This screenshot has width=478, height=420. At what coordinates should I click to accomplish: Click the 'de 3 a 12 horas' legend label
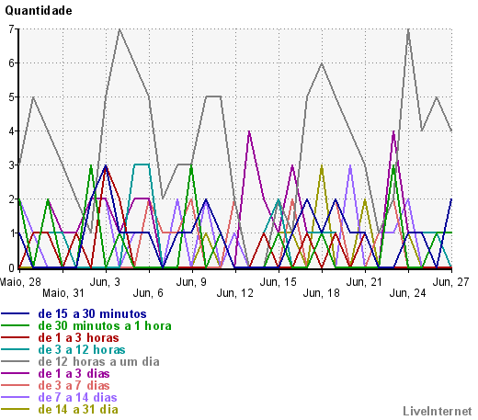tap(82, 350)
